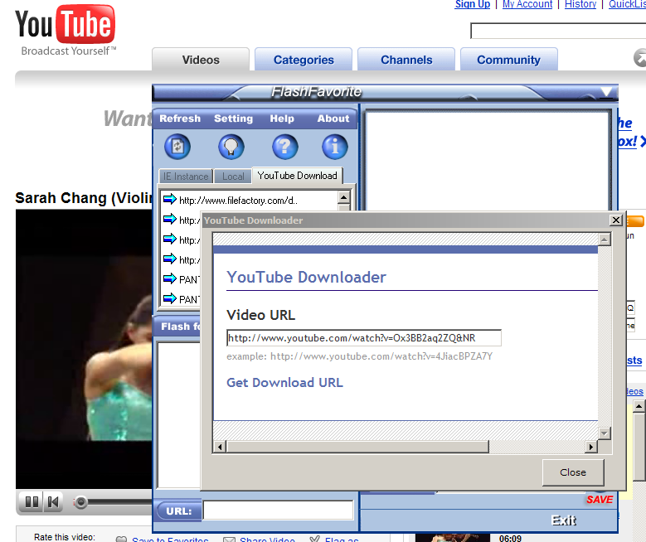Open the Videos tab on YouTube

201,60
